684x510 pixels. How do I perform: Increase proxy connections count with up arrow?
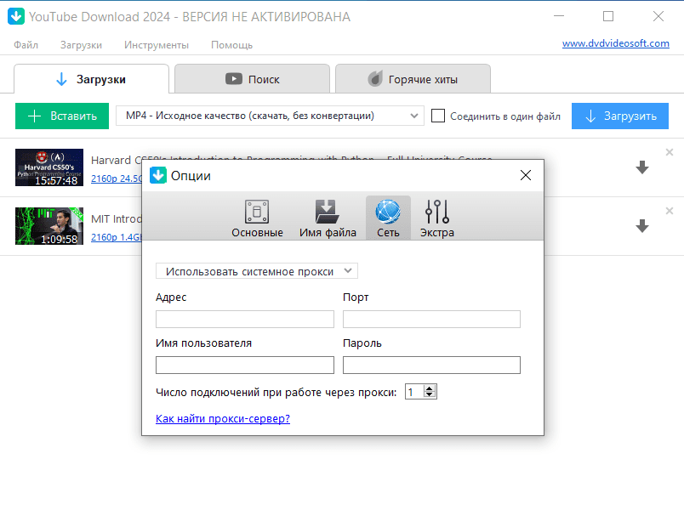point(430,388)
